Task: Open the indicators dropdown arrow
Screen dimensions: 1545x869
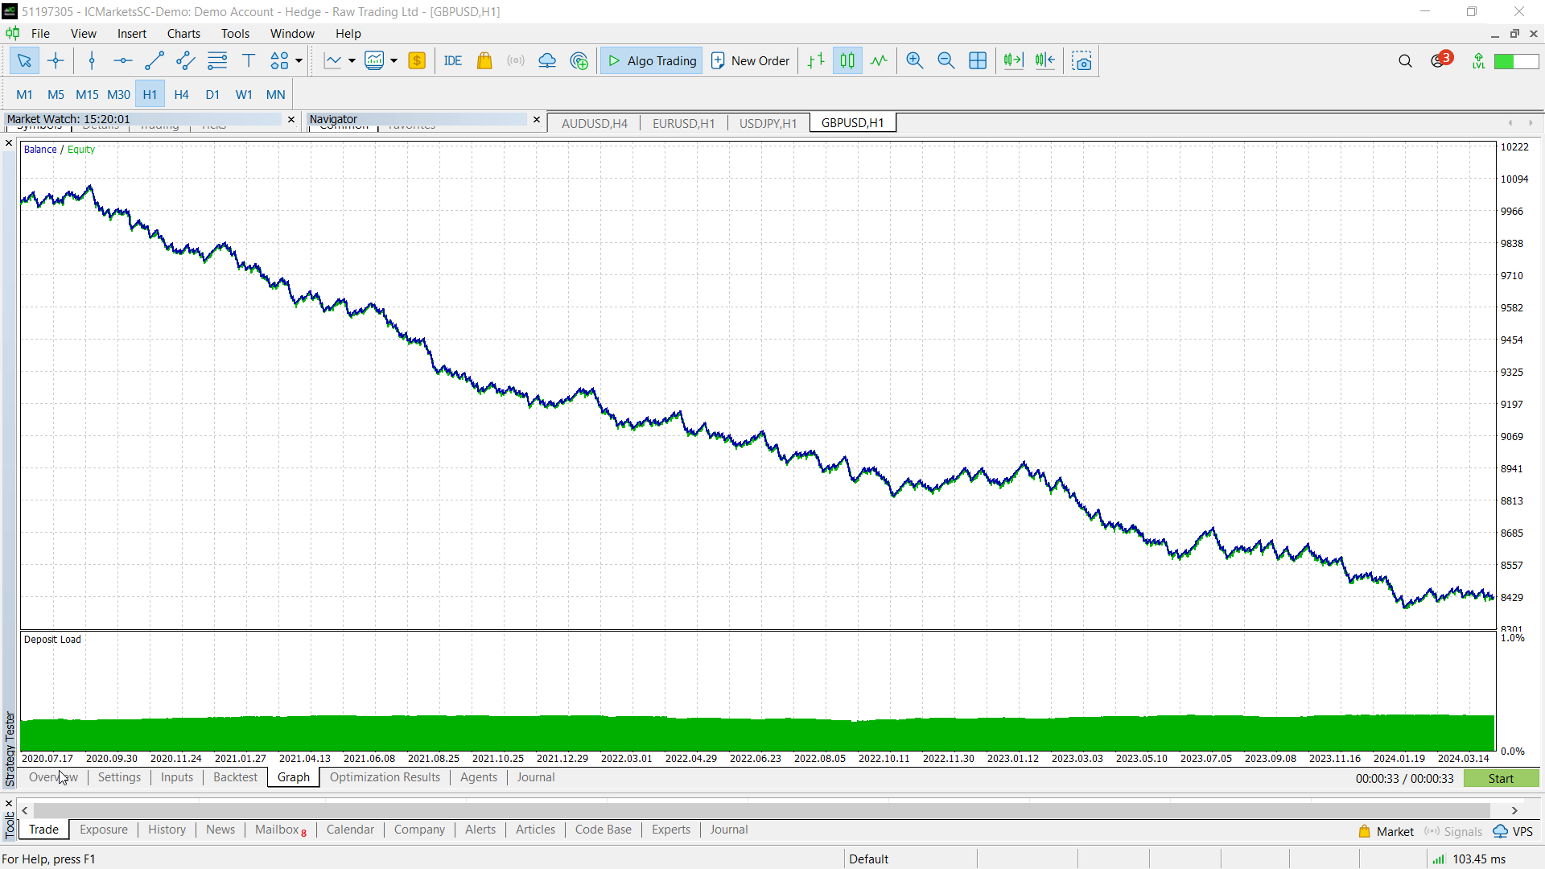Action: 352,60
